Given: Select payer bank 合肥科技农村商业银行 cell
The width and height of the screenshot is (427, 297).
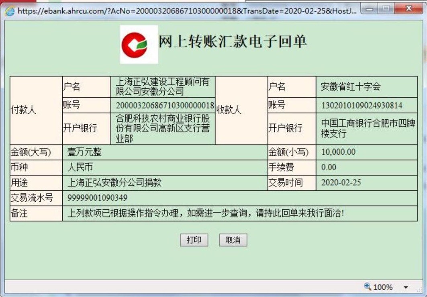Looking at the screenshot, I should 163,129.
